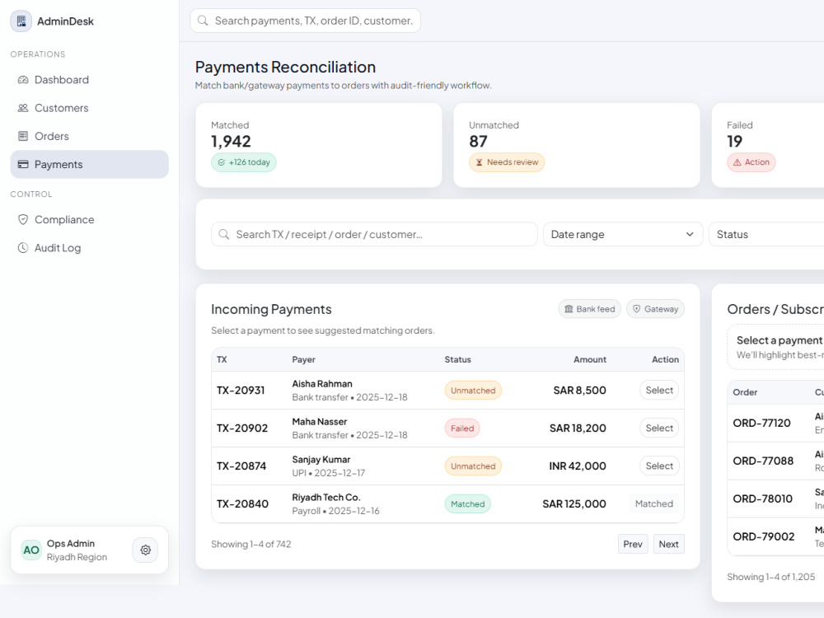The width and height of the screenshot is (824, 618).
Task: Click transaction ID TX-20902
Action: [242, 428]
